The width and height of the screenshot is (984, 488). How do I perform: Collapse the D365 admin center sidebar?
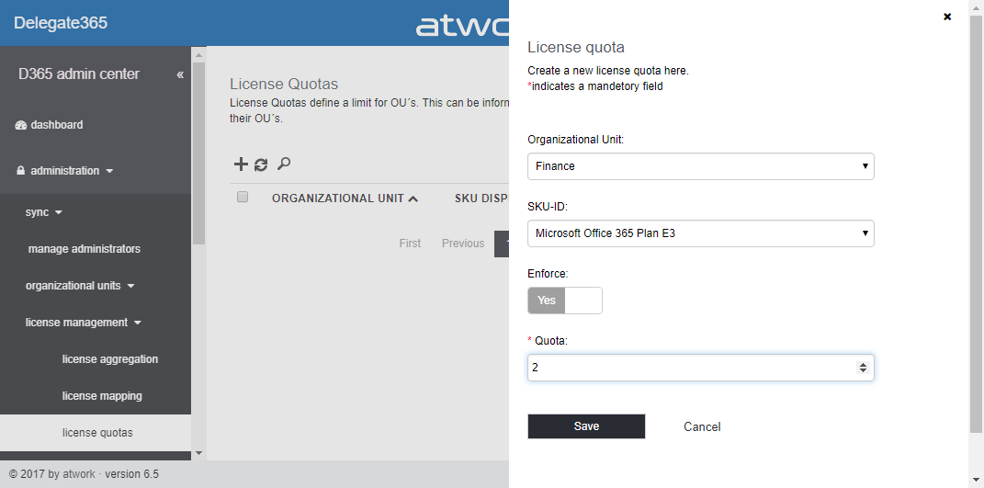point(180,74)
